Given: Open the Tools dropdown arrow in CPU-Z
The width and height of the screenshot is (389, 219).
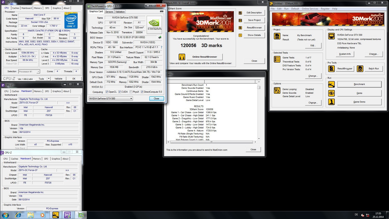Looking at the screenshot, I should click(x=48, y=79).
